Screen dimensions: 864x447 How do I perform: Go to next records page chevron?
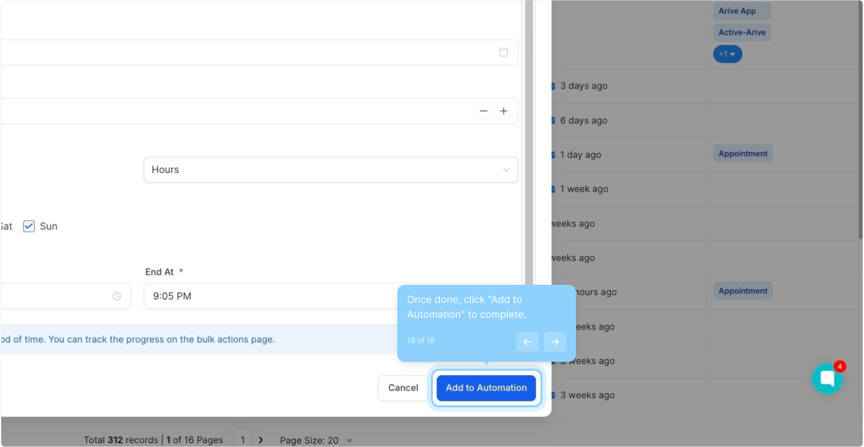tap(261, 440)
